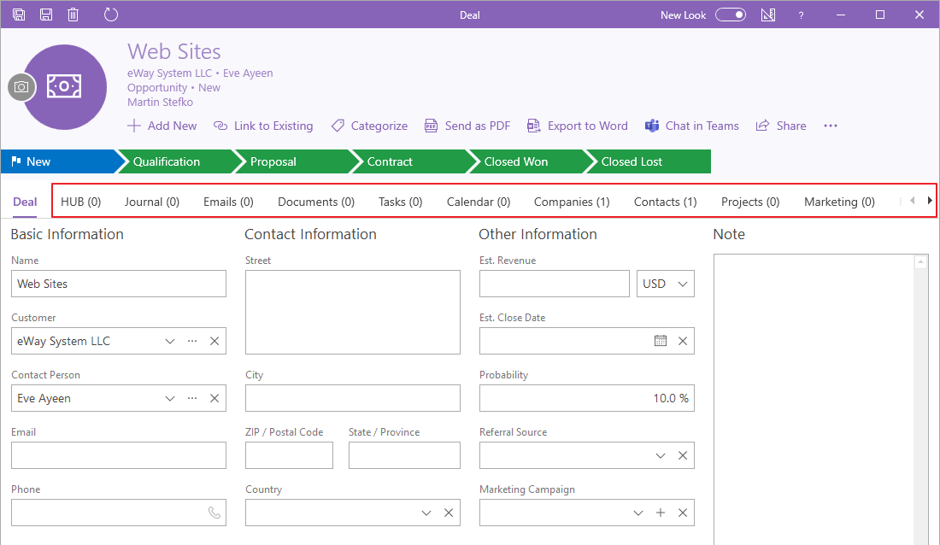
Task: Add a new Marketing Campaign with plus
Action: (660, 513)
